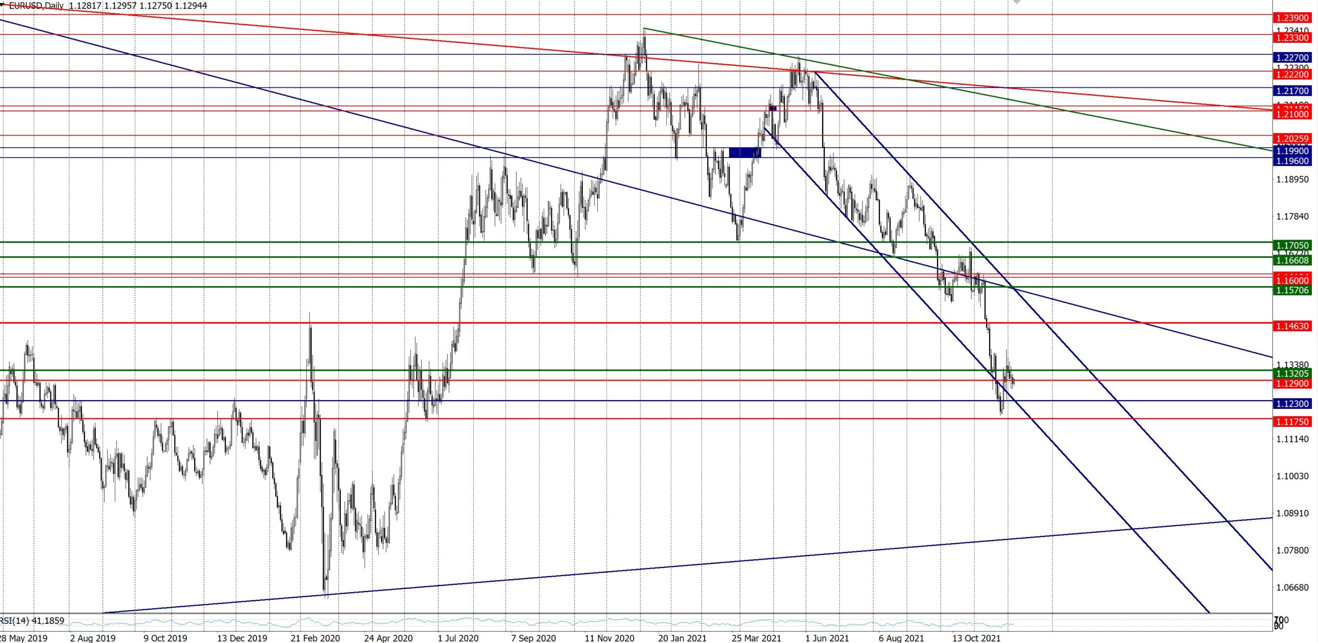This screenshot has height=643, width=1318.
Task: Click the 13 Oct 2021 date label
Action: (976, 638)
